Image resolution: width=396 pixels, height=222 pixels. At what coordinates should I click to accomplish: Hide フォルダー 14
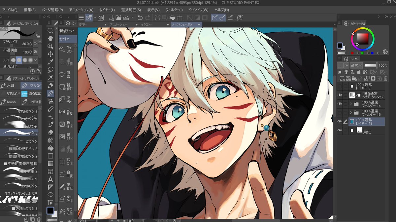coord(340,104)
